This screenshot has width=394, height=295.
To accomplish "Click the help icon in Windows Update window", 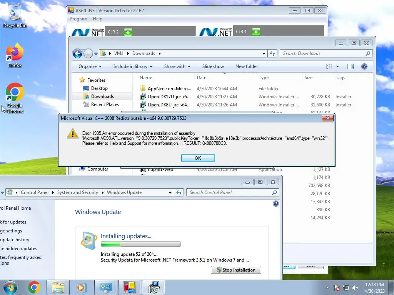I will (x=275, y=204).
